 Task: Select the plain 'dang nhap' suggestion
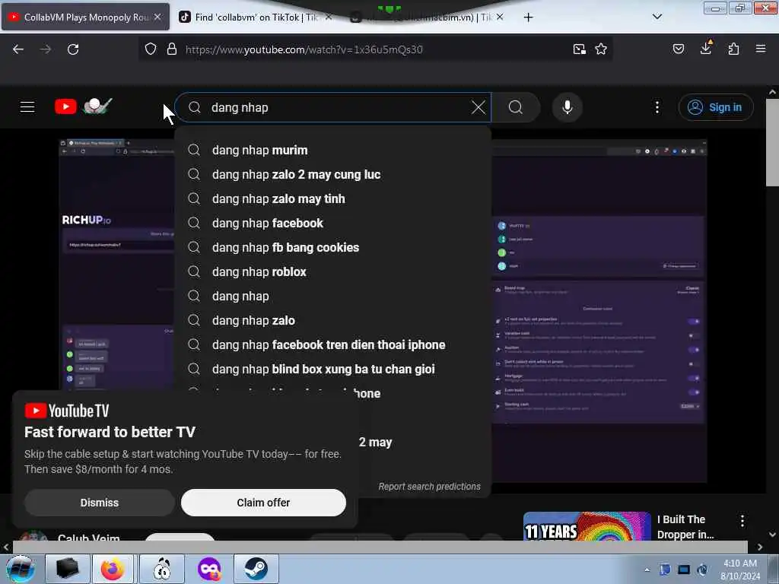click(333, 296)
